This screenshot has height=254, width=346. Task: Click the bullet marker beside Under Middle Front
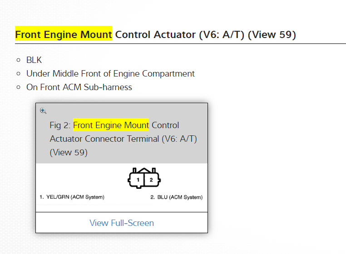[18, 73]
